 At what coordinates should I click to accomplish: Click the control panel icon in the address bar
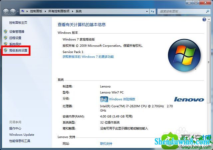point(23,11)
